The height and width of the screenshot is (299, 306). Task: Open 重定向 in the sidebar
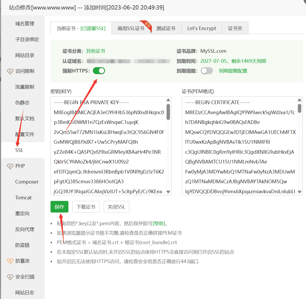(x=23, y=213)
